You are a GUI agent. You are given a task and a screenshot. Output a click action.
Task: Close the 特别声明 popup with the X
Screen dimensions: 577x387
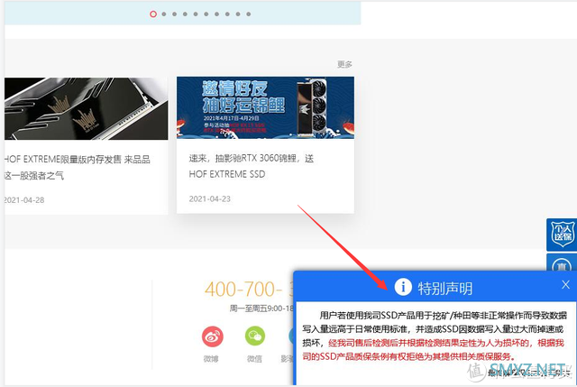565,285
